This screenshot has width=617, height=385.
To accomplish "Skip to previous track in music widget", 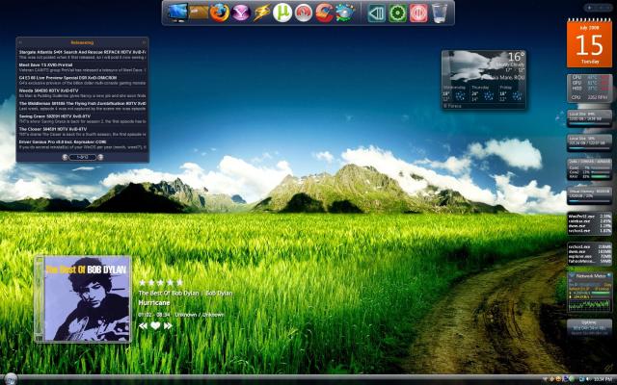I will [x=143, y=325].
